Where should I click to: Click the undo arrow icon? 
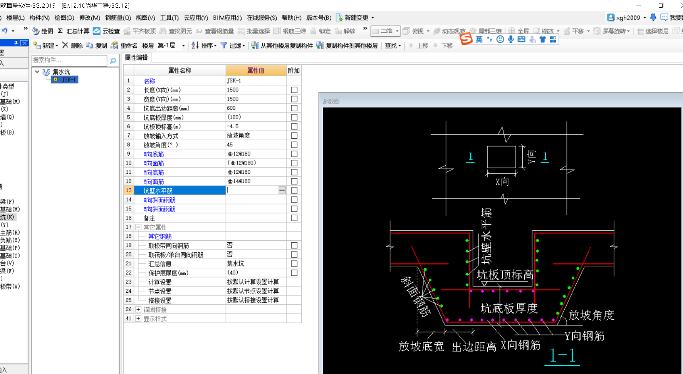[4, 30]
